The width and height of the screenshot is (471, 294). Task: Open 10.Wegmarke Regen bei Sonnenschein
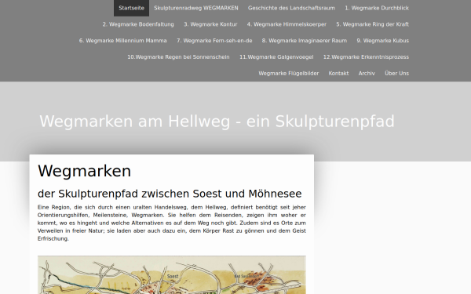click(178, 57)
